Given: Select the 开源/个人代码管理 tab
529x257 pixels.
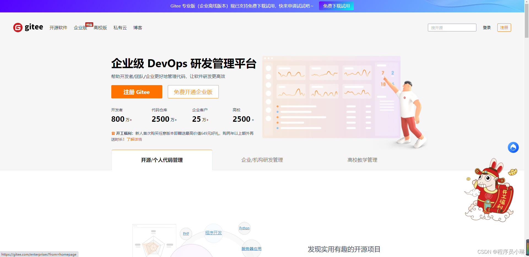Looking at the screenshot, I should (x=162, y=160).
